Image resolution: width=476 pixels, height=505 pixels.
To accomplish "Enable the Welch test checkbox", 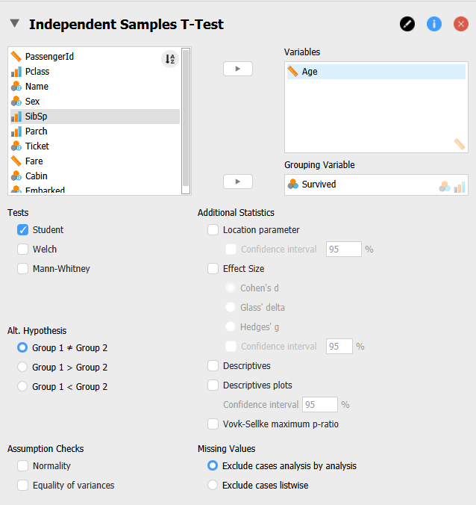I will coord(23,250).
